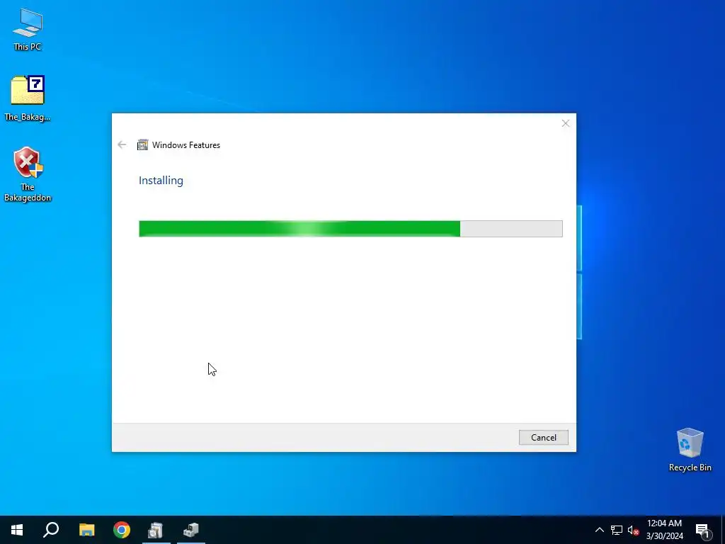Viewport: 725px width, 544px height.
Task: Click the green installing progress bar
Action: tap(350, 229)
